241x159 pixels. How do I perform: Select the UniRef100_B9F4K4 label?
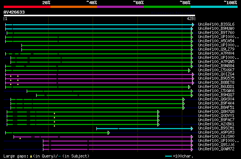[216, 103]
